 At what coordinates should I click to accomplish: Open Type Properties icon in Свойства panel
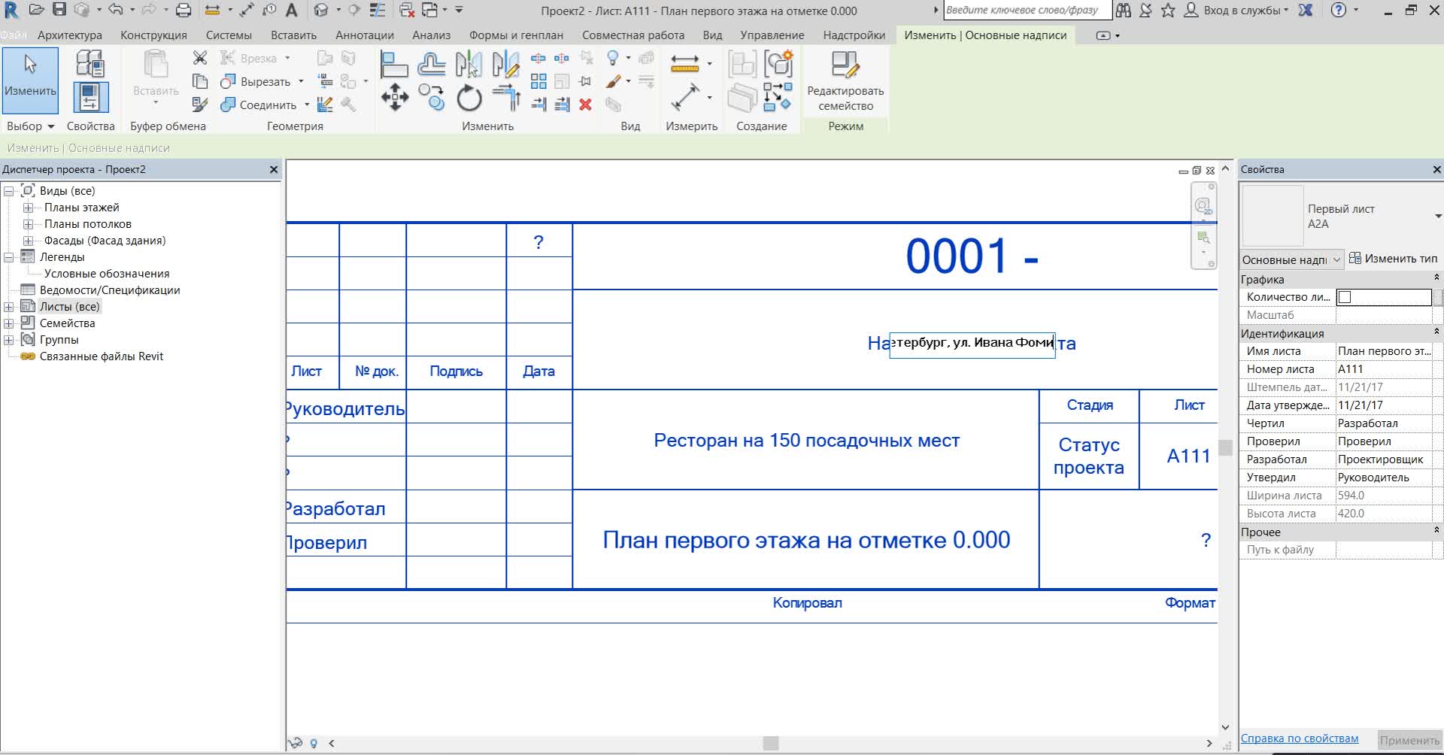click(x=90, y=64)
